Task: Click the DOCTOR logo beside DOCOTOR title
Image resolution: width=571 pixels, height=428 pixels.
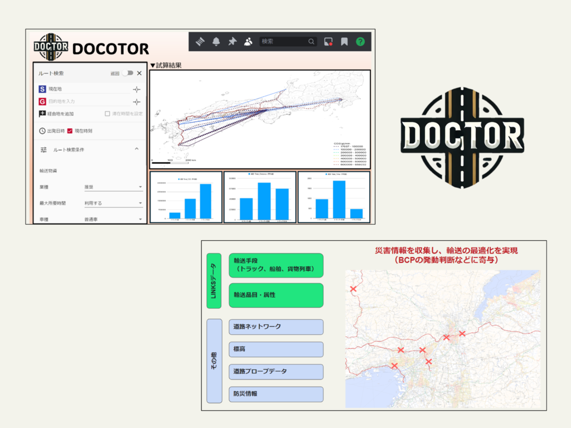Action: 51,47
